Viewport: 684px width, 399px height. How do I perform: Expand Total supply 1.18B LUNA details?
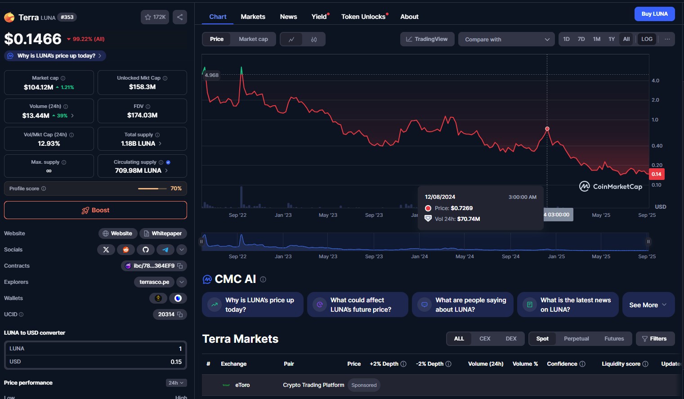tap(160, 143)
